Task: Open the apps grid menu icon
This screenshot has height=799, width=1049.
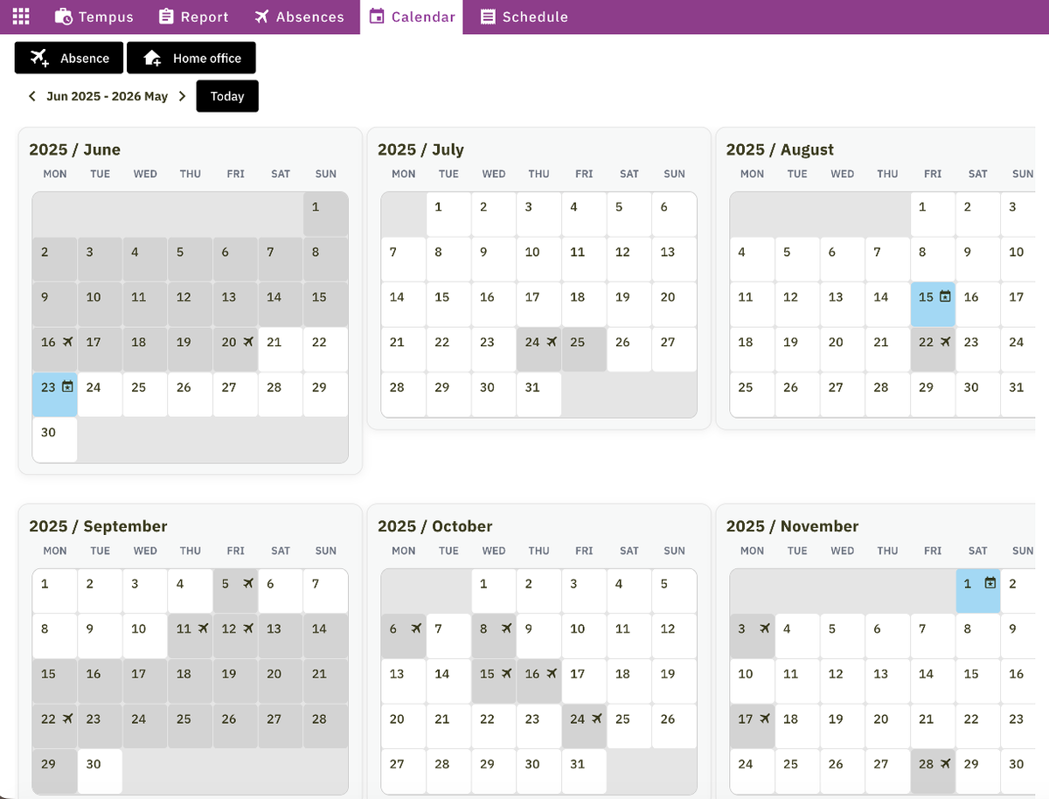Action: (x=21, y=17)
